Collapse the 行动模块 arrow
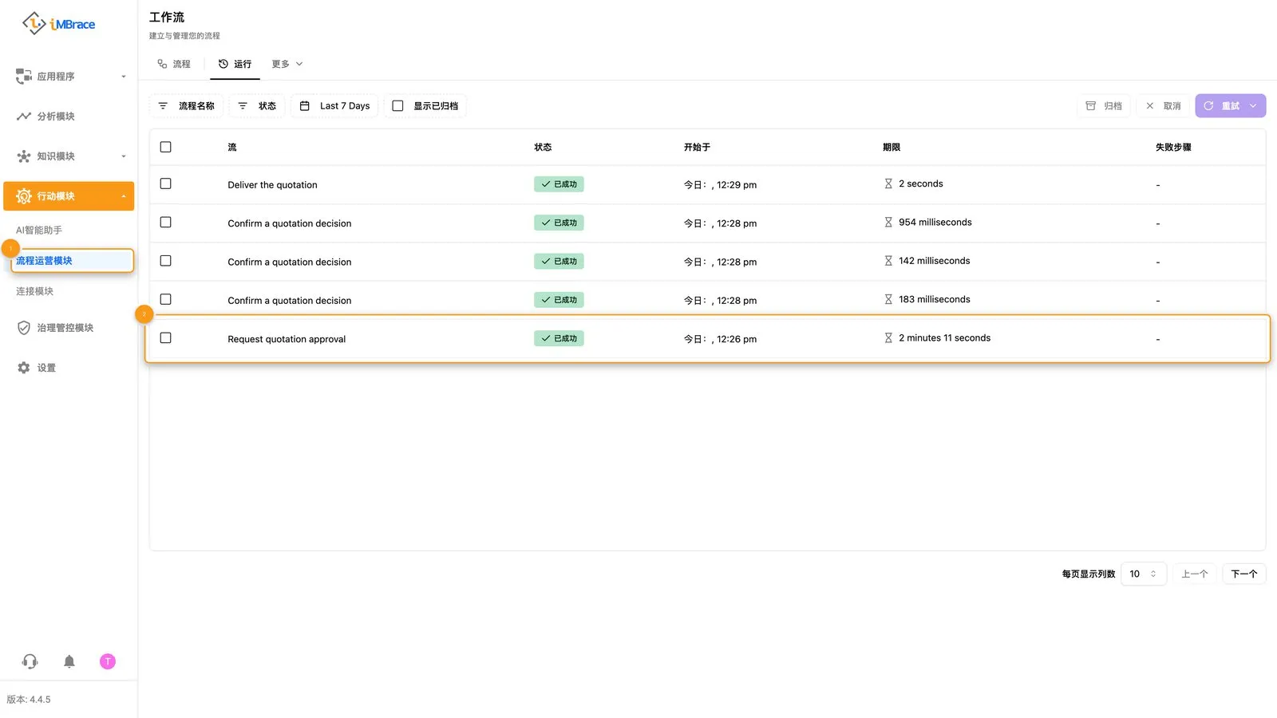The height and width of the screenshot is (718, 1277). [124, 196]
